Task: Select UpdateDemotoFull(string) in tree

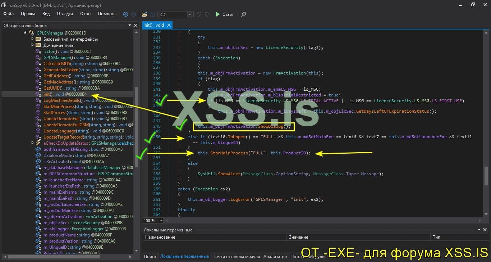Action: point(86,119)
